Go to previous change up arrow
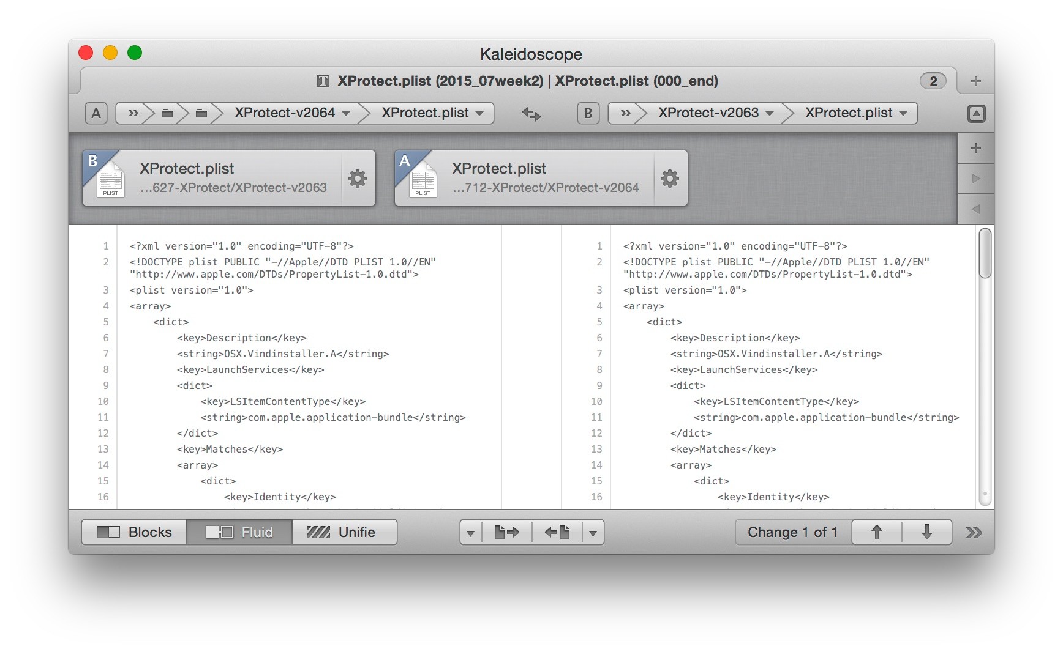Screen dimensions: 1063x652 877,532
